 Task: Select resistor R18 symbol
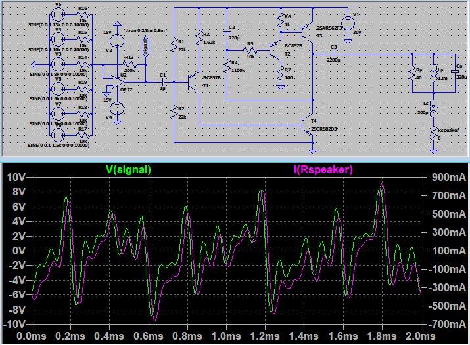tap(83, 113)
